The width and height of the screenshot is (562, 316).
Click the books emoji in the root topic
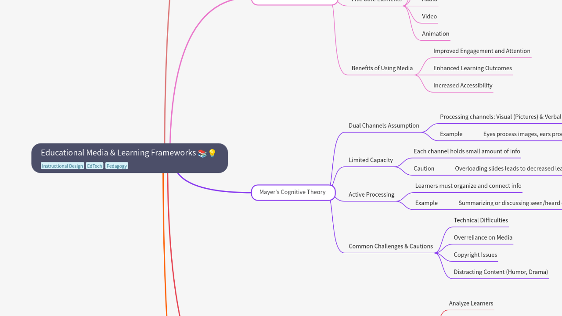pos(202,152)
